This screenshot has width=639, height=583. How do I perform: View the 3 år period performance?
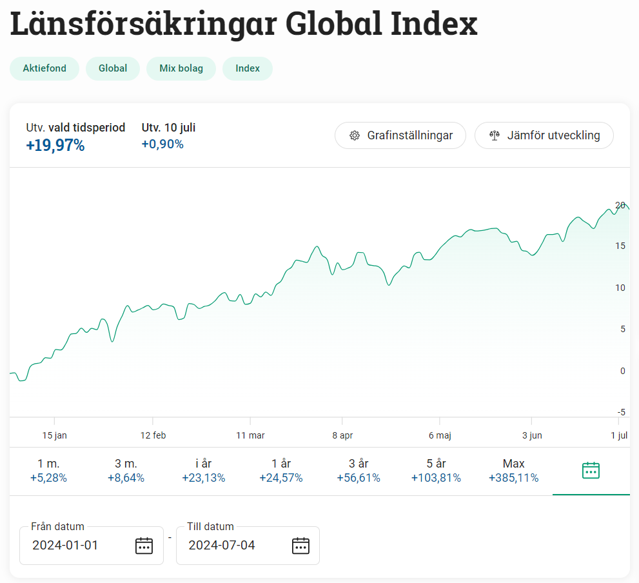coord(358,471)
